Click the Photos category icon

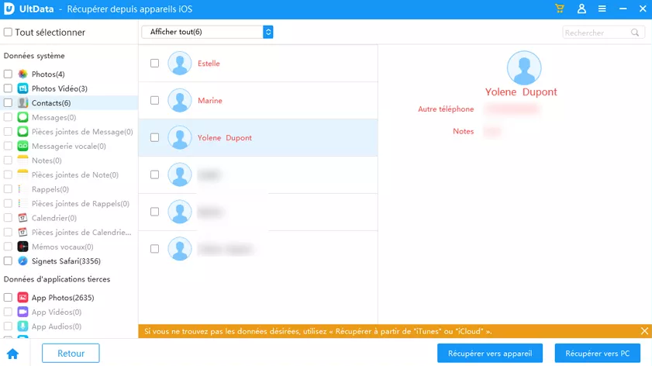point(23,74)
